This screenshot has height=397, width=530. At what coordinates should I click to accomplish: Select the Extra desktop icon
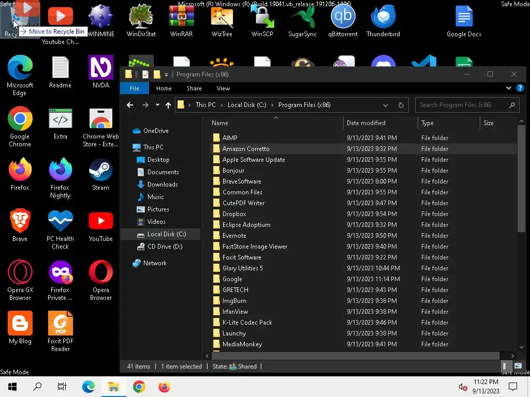(60, 123)
